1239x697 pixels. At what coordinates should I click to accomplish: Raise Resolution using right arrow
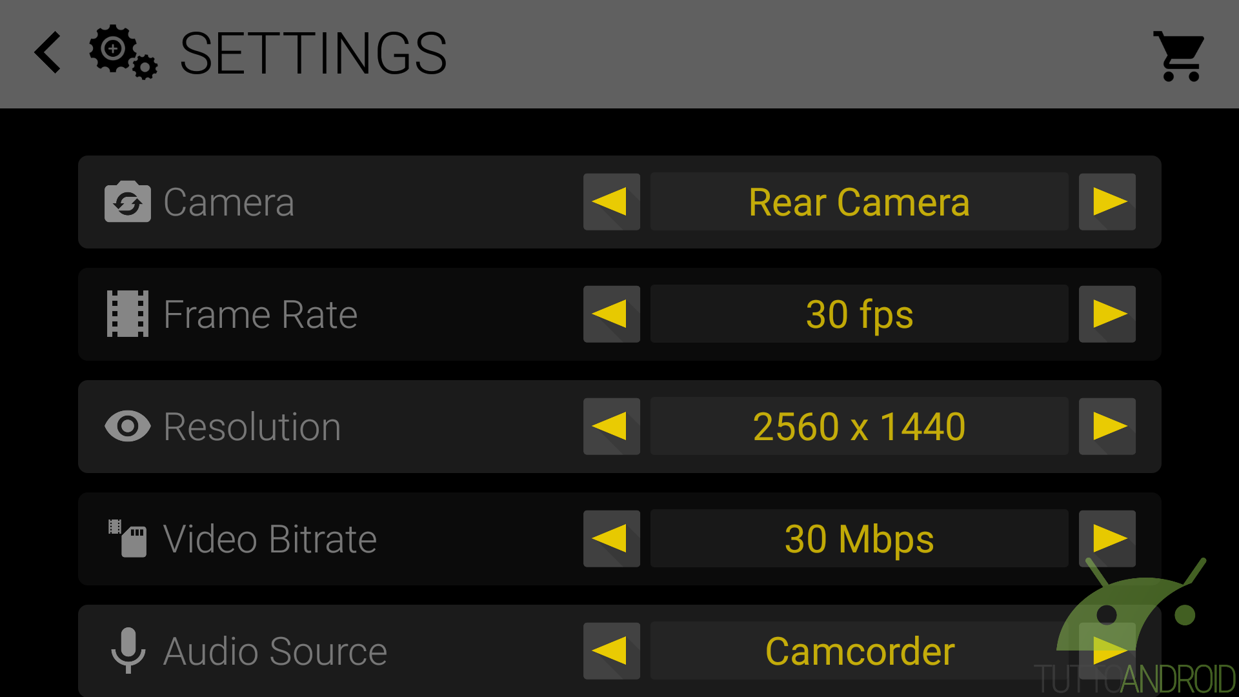[x=1107, y=426]
